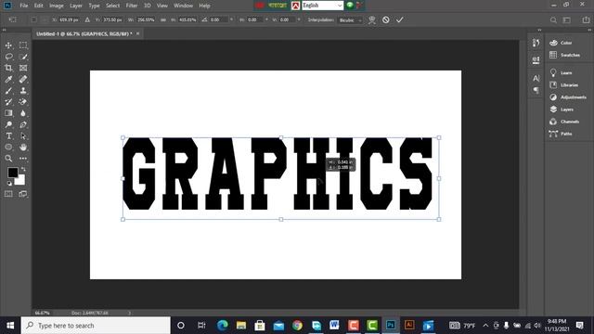Select the Ellipse shape tool
Image resolution: width=594 pixels, height=334 pixels.
tap(8, 147)
